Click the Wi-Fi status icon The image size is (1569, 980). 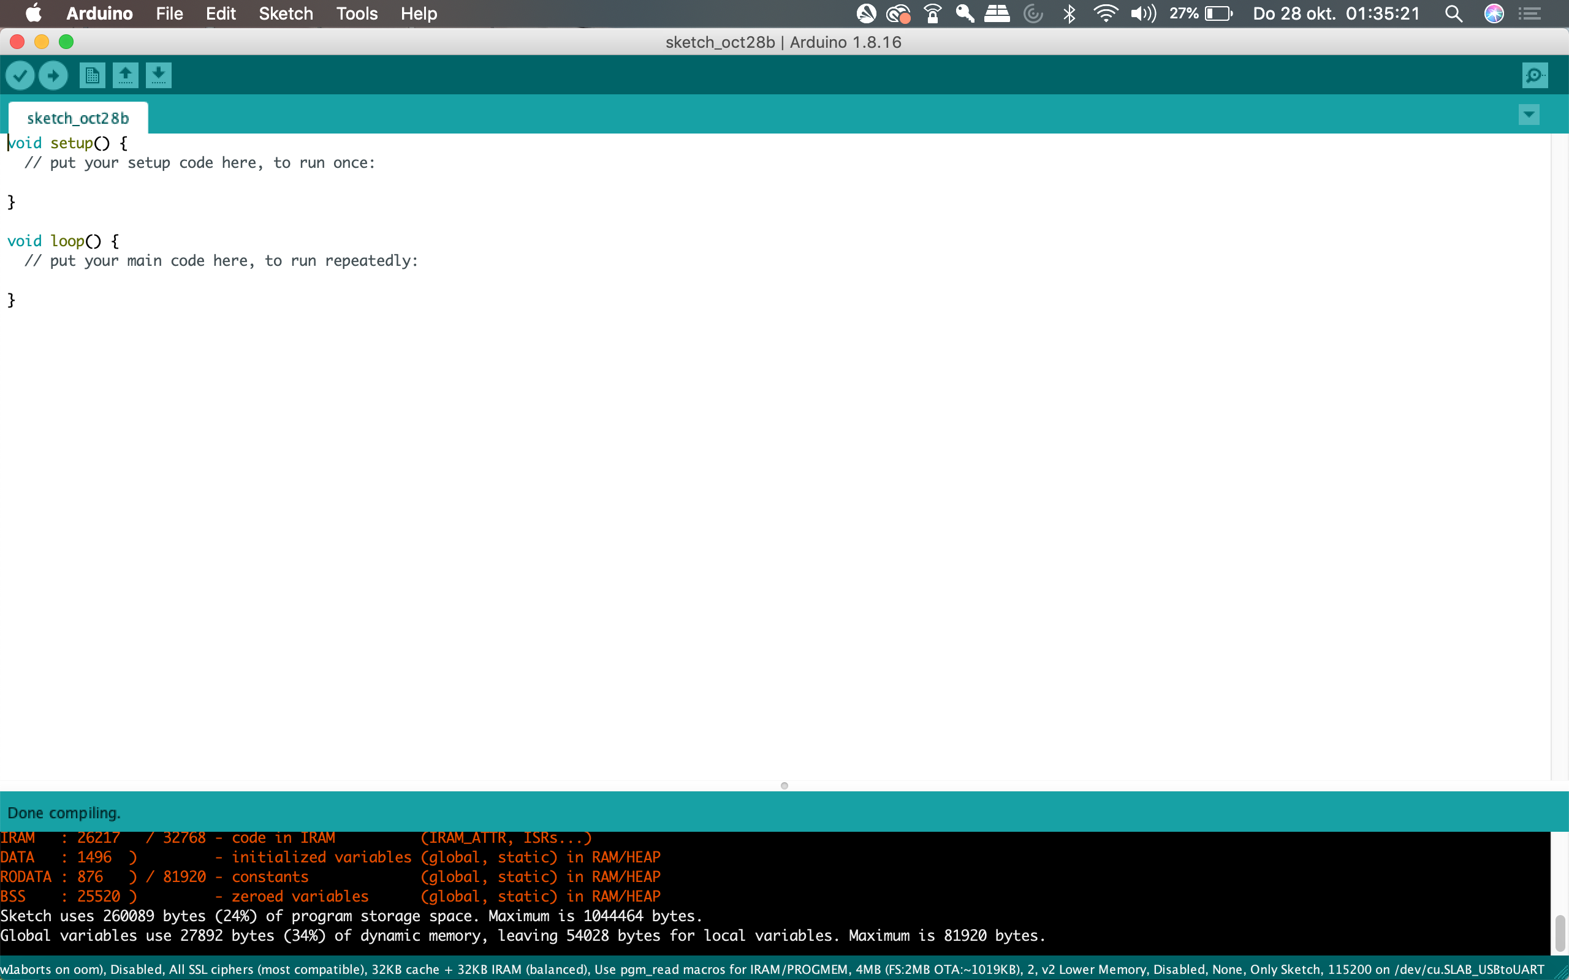1106,13
